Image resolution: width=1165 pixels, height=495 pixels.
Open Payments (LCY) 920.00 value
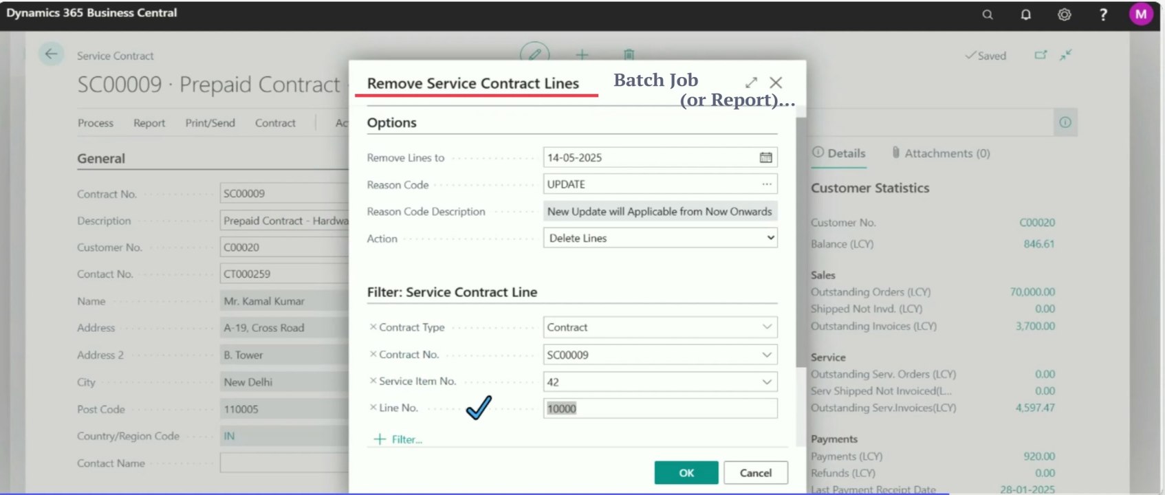click(x=1038, y=456)
